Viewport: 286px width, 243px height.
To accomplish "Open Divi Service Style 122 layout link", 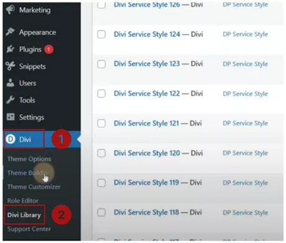I will (x=147, y=93).
